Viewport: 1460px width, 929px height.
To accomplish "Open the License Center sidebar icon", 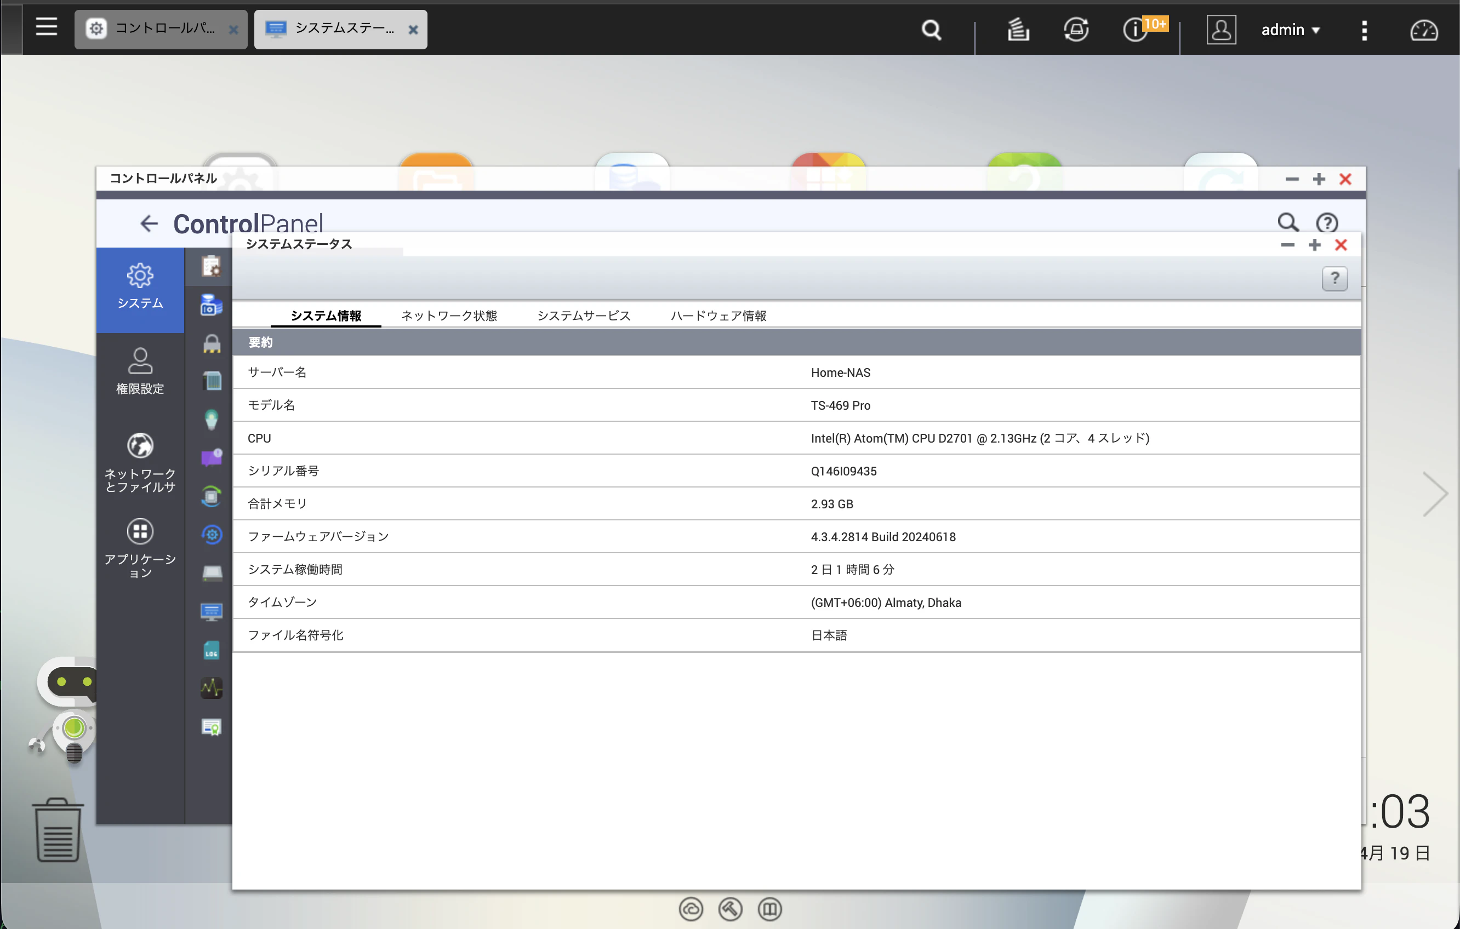I will pos(212,726).
